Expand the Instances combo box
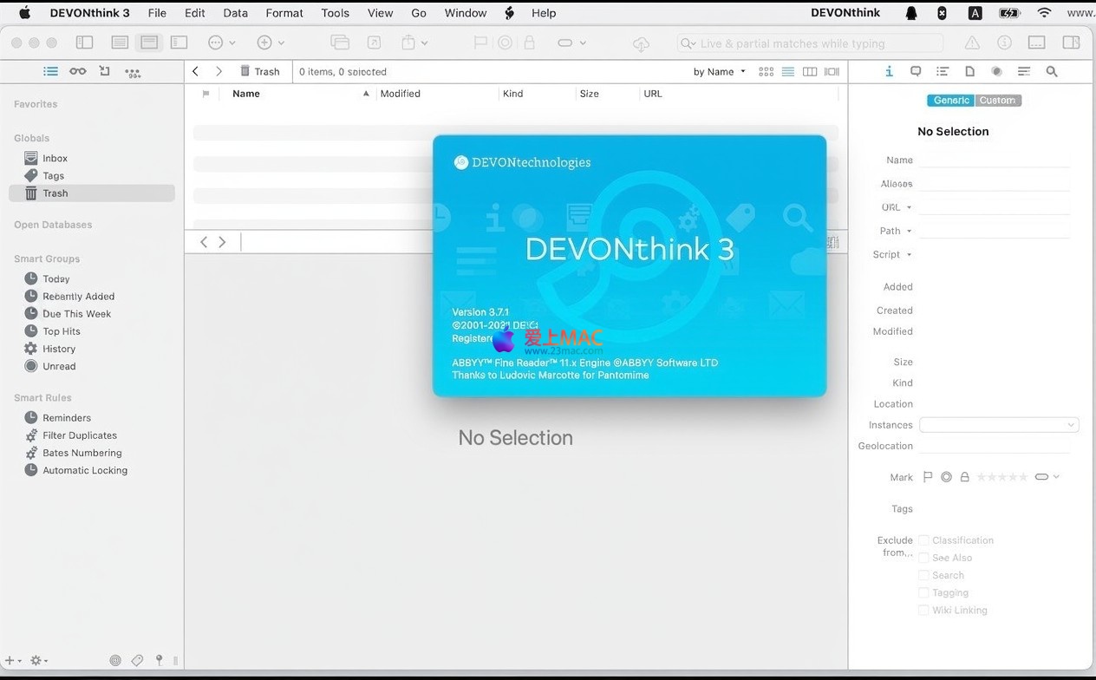The height and width of the screenshot is (680, 1096). 1071,425
